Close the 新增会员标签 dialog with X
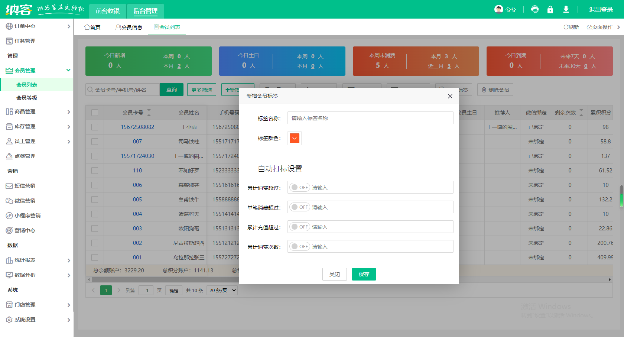This screenshot has width=624, height=337. click(x=450, y=96)
